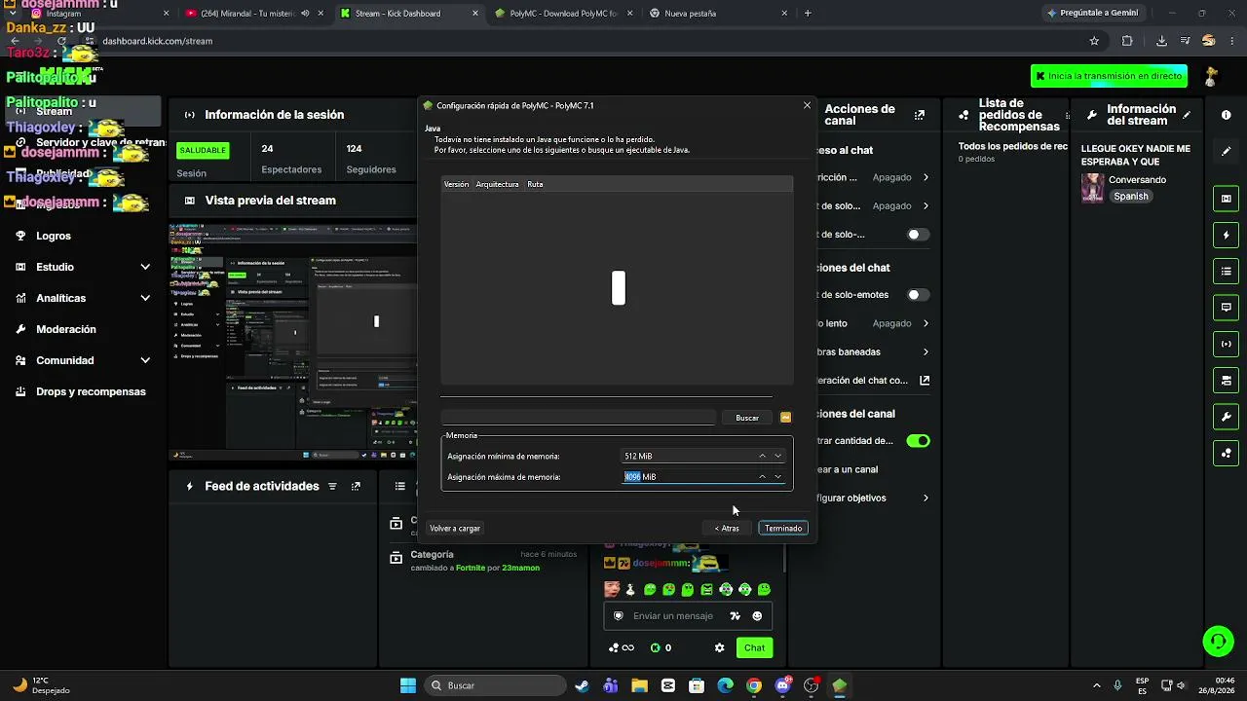Open first Apagado chevron under chat access
The height and width of the screenshot is (701, 1247).
tap(926, 177)
